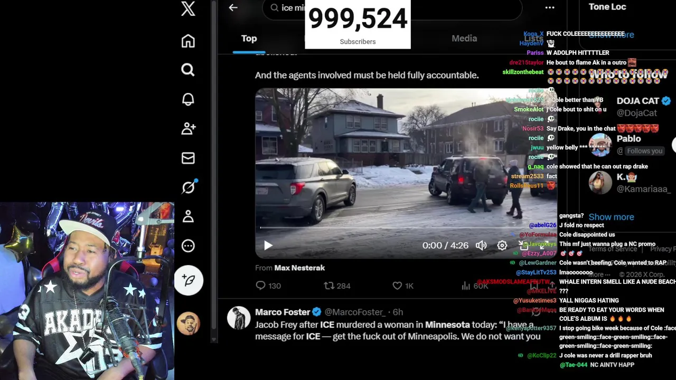Like the post with 1K likes
Viewport: 676px width, 380px height.
coord(403,286)
